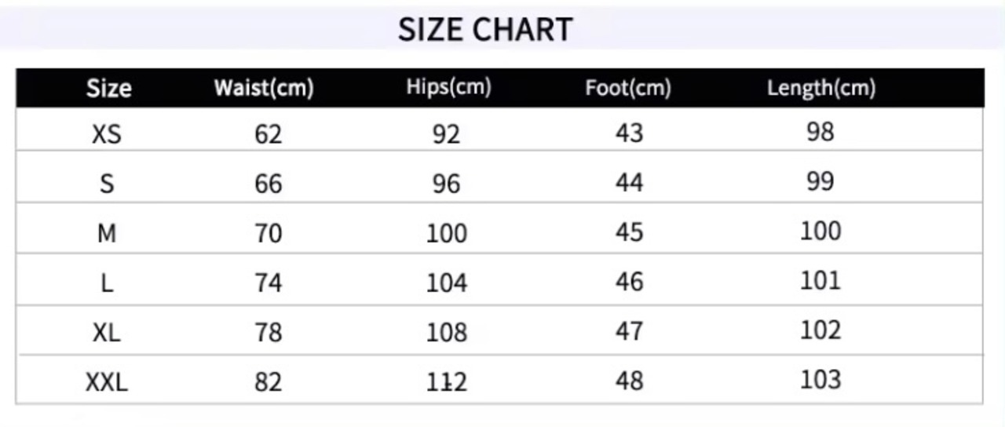Click the SIZE CHART title

point(485,30)
